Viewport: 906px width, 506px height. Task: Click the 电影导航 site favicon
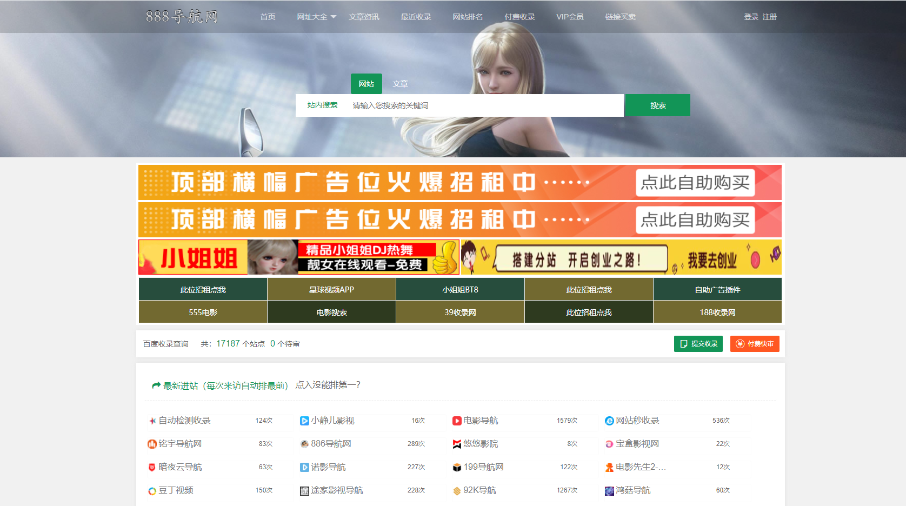pyautogui.click(x=456, y=420)
